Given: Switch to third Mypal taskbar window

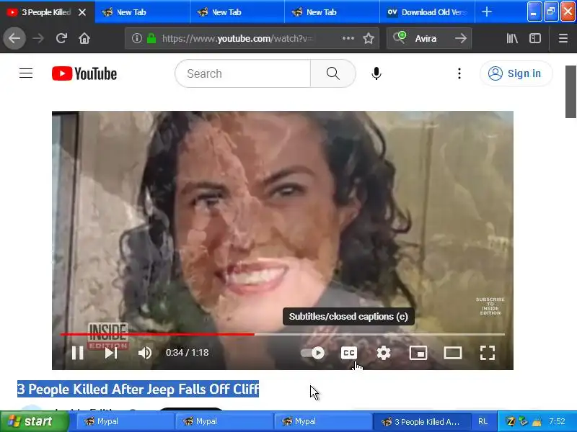Looking at the screenshot, I should coord(322,421).
